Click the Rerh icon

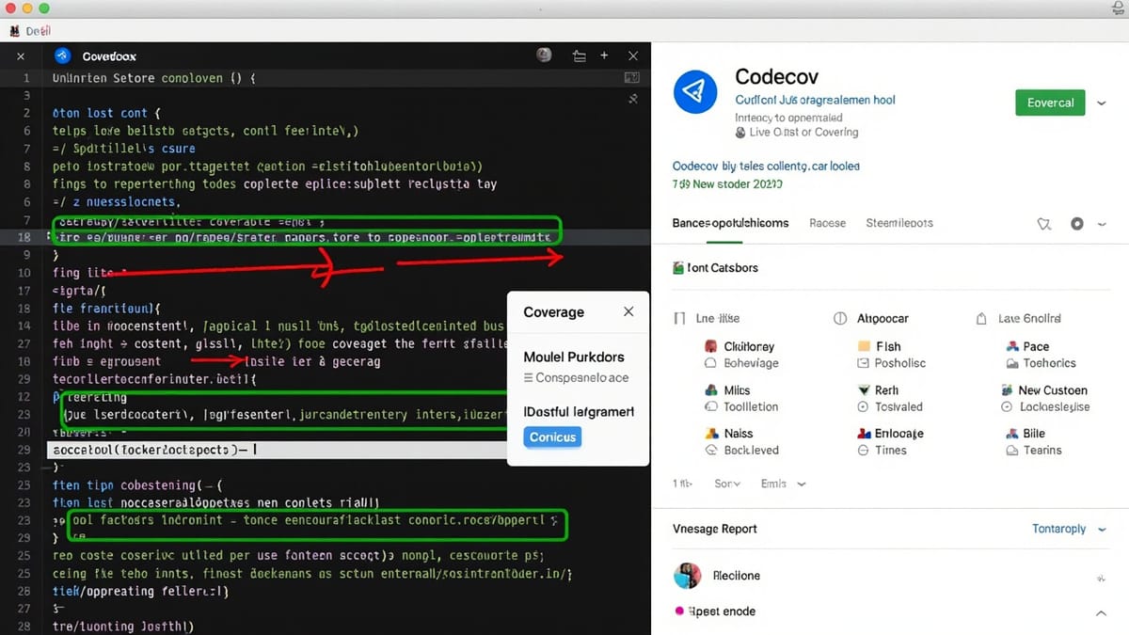coord(864,389)
